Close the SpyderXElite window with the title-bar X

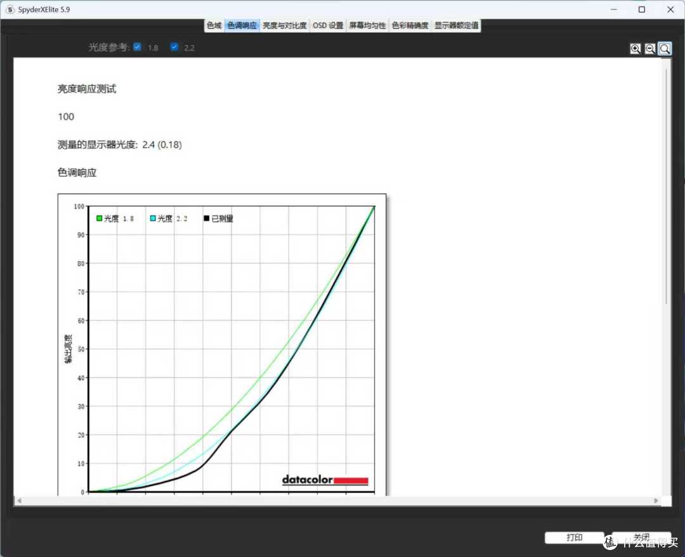670,10
